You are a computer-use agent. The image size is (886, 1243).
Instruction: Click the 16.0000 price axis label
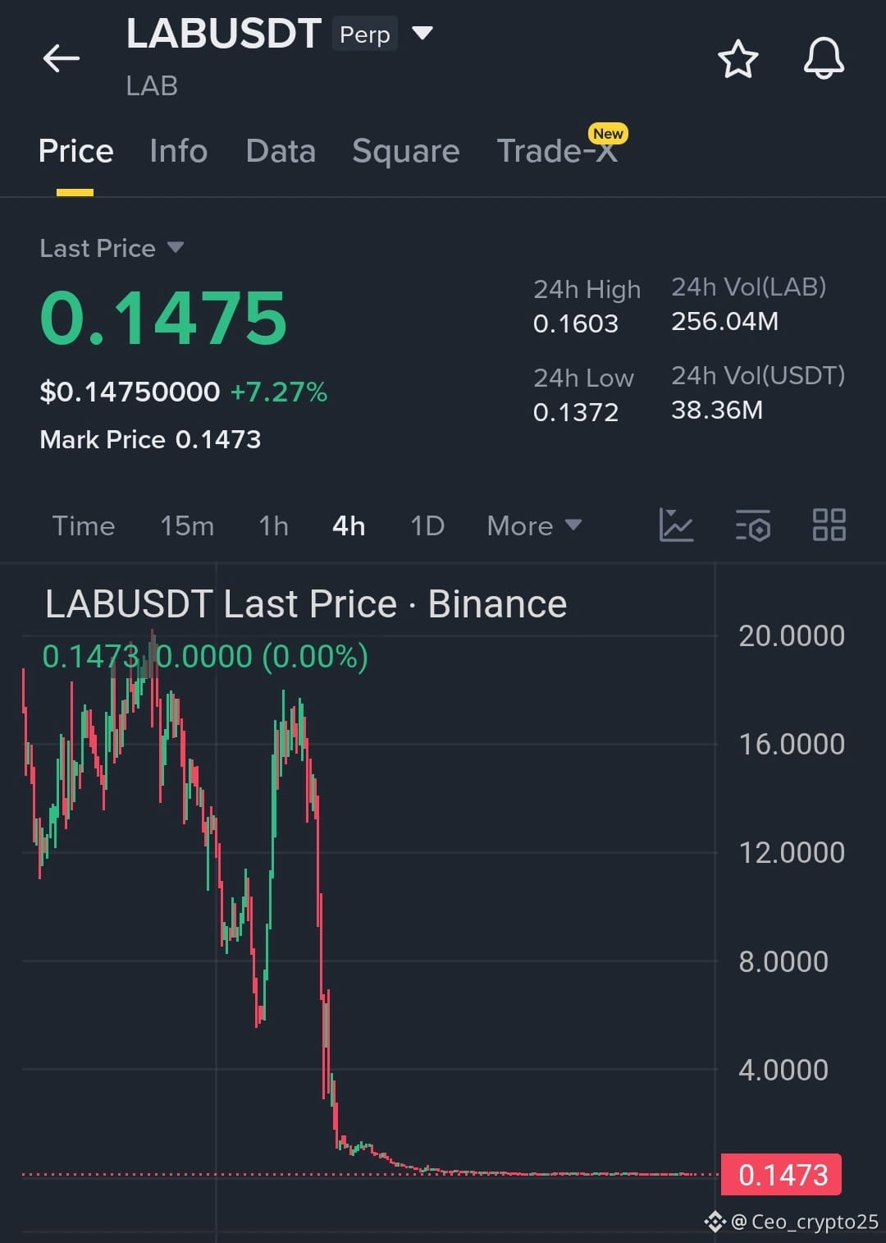tap(792, 744)
